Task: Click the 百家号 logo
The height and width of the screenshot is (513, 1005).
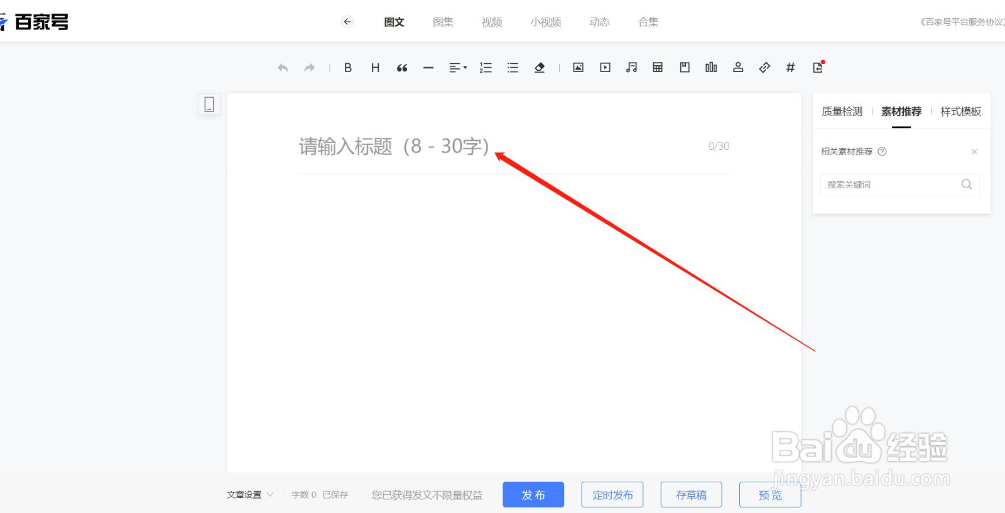Action: 35,22
